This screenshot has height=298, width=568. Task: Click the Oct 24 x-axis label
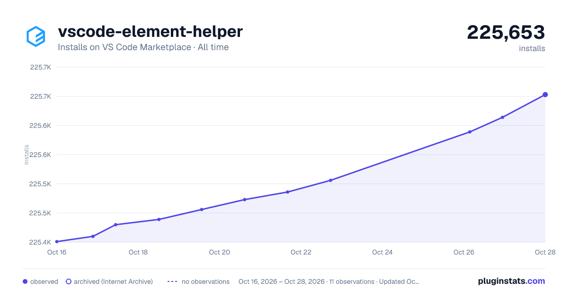coord(382,252)
